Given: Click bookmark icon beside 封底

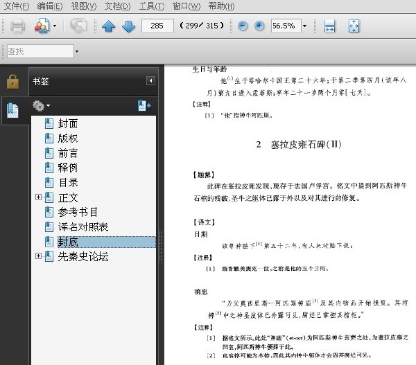Looking at the screenshot, I should [x=49, y=242].
